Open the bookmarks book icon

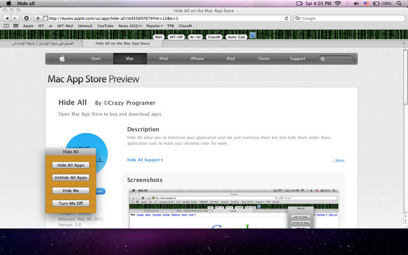(x=6, y=26)
